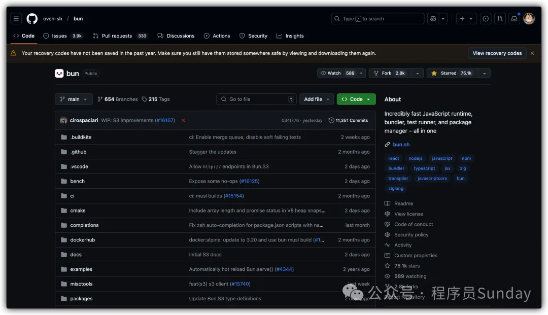Expand the main branch dropdown
This screenshot has height=315, width=548.
coord(74,99)
